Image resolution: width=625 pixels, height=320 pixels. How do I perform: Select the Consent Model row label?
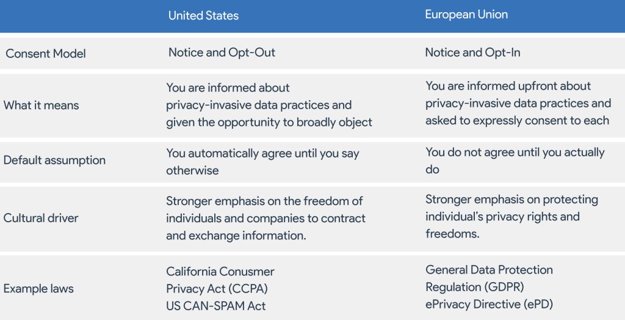coord(46,54)
